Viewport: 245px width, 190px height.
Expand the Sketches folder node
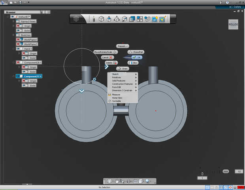[x=13, y=35]
